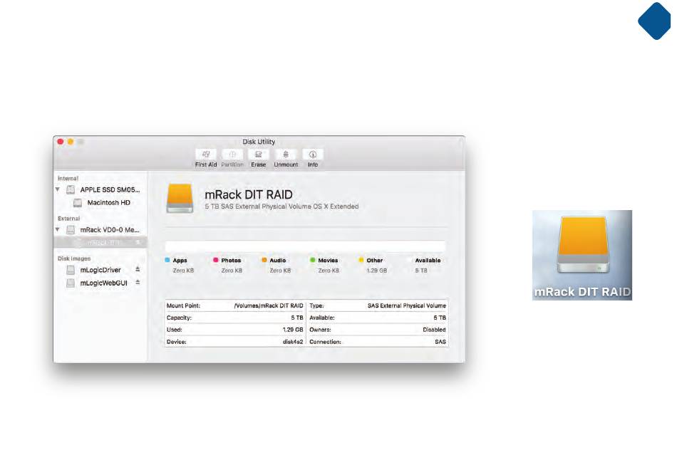The width and height of the screenshot is (677, 465).
Task: Click '5 TB' under the Available legend
Action: point(421,271)
